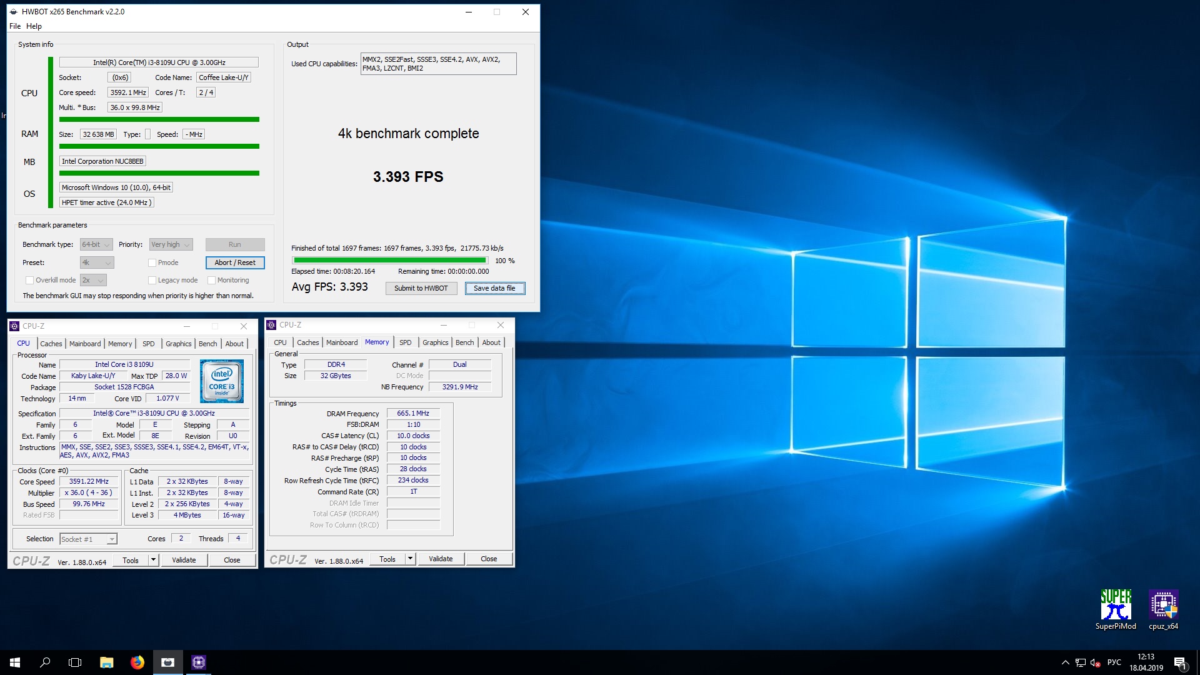Click Used CPU capabilities text box
The image size is (1200, 675).
[438, 64]
